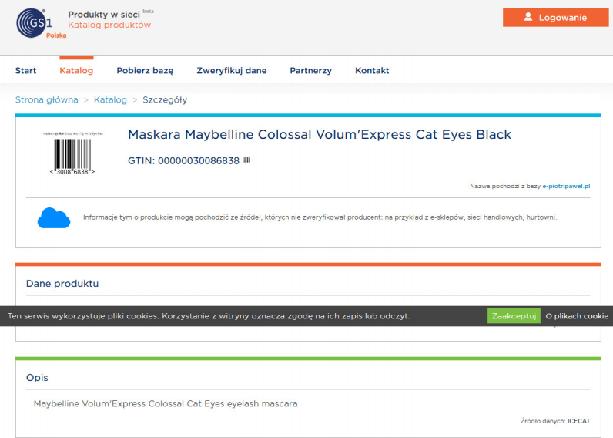Click the ICECAT data source label
Screen dimensions: 613x438
tap(578, 421)
